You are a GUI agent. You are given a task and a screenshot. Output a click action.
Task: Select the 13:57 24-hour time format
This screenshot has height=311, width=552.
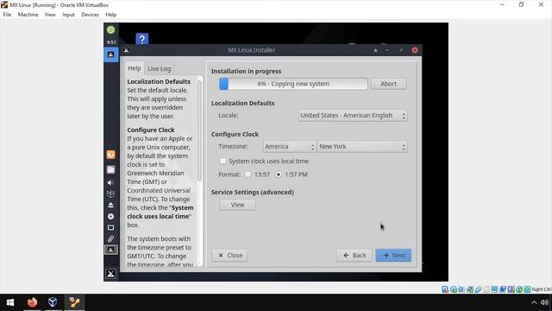click(248, 175)
